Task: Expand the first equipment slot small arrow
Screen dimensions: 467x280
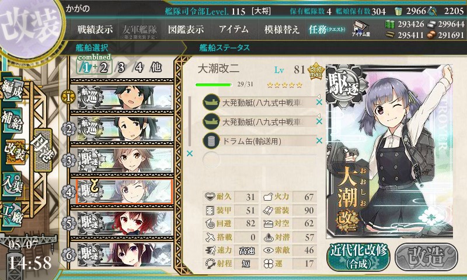Action: pos(318,96)
